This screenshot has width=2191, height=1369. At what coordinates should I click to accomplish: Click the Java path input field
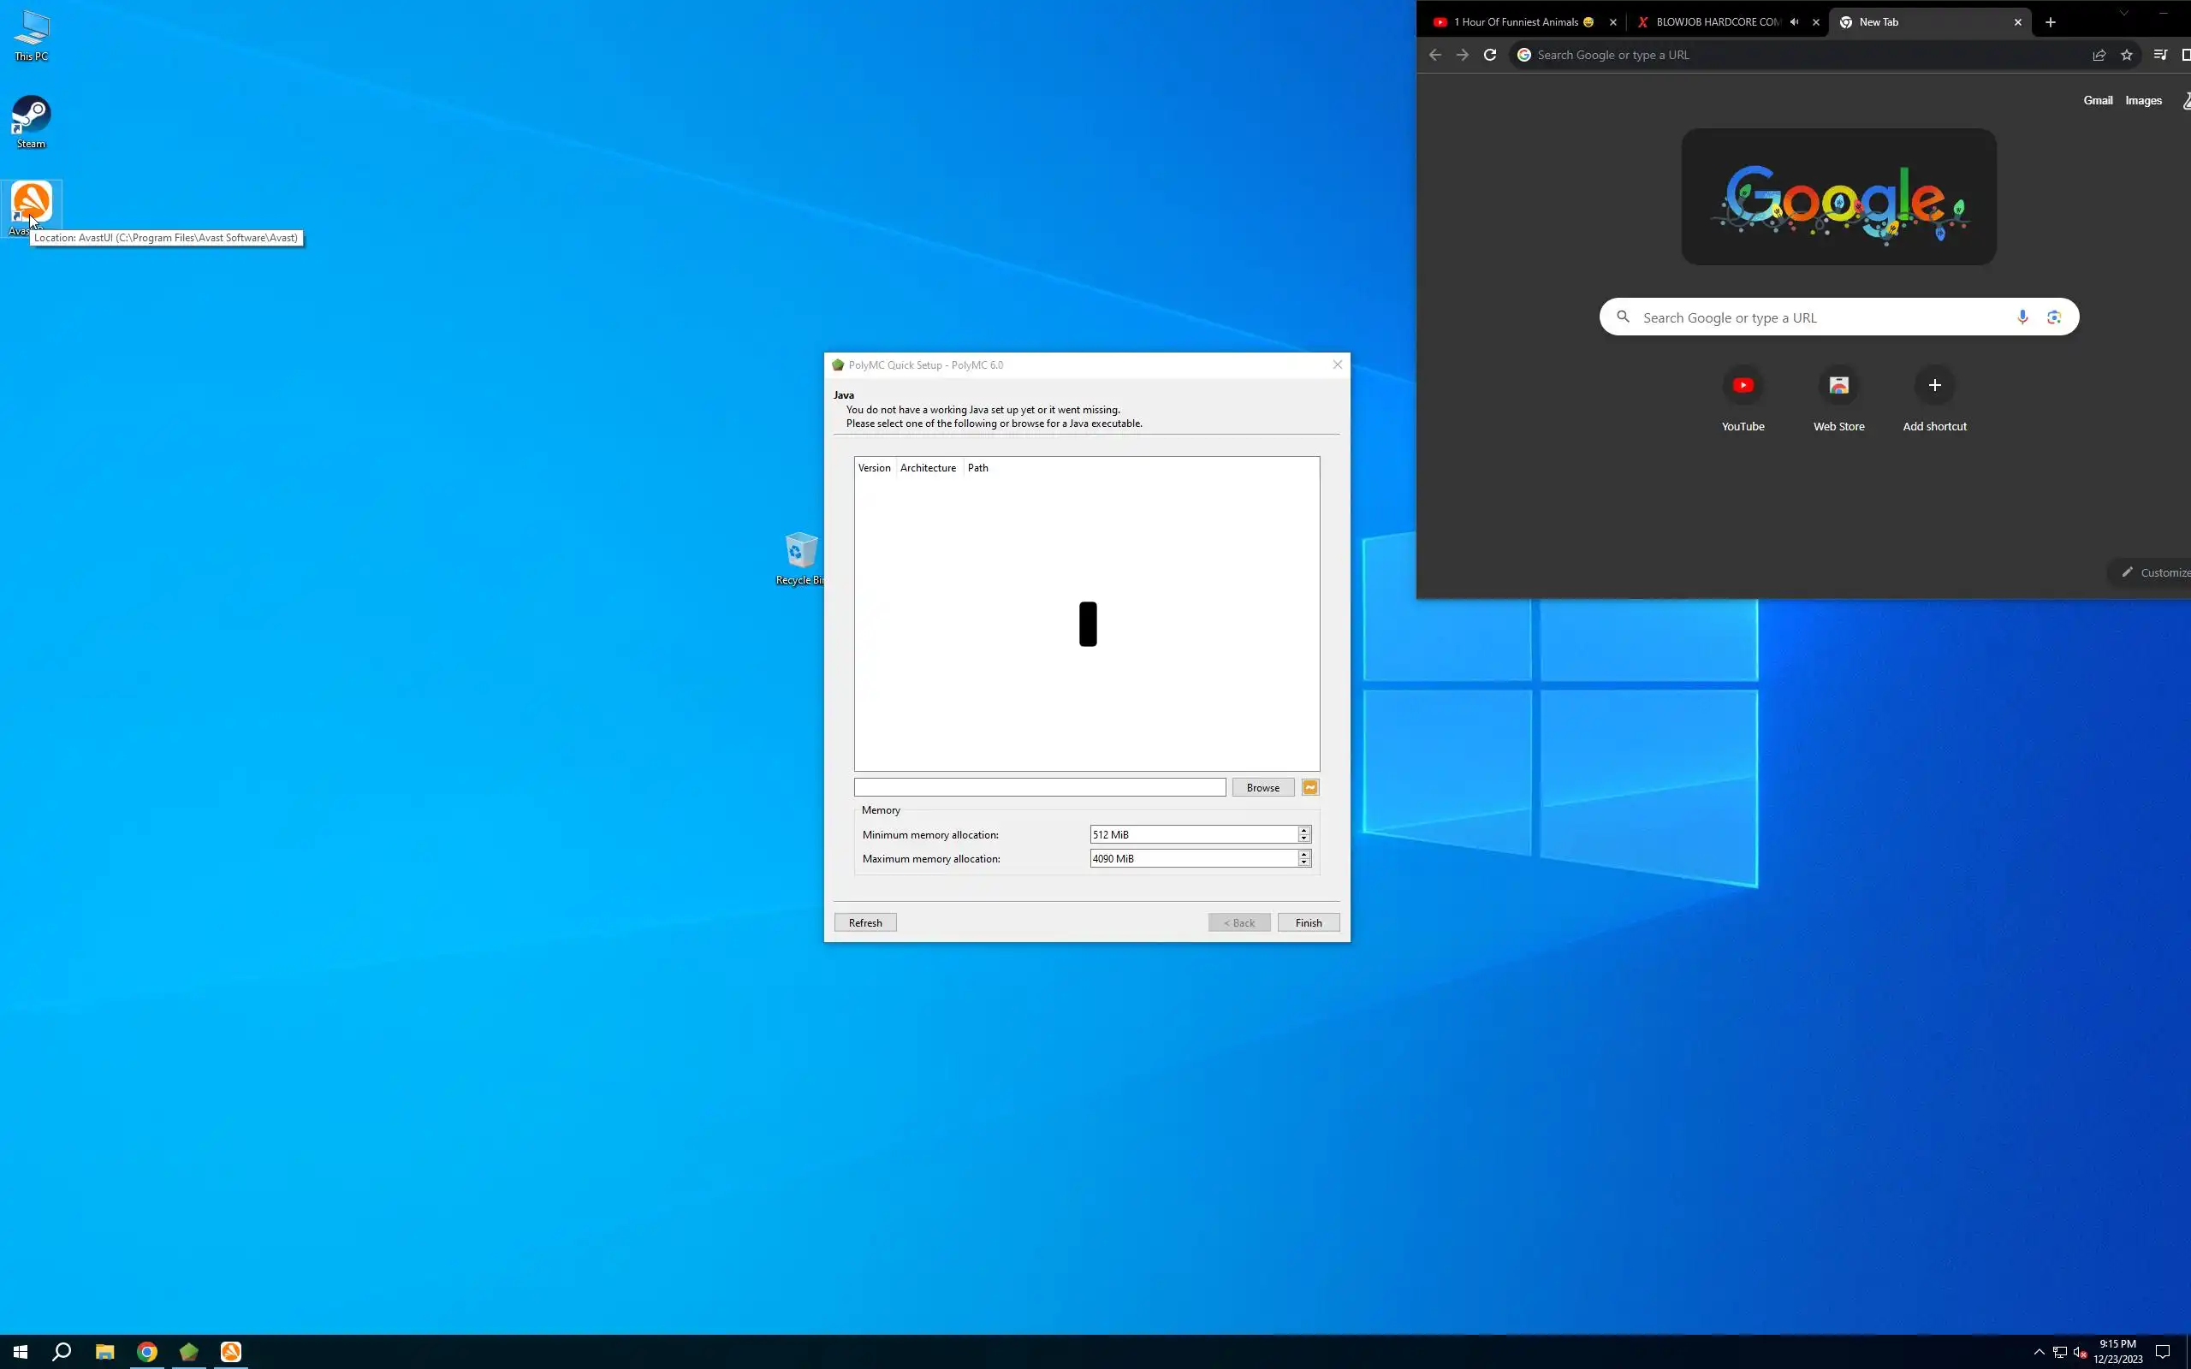1038,788
